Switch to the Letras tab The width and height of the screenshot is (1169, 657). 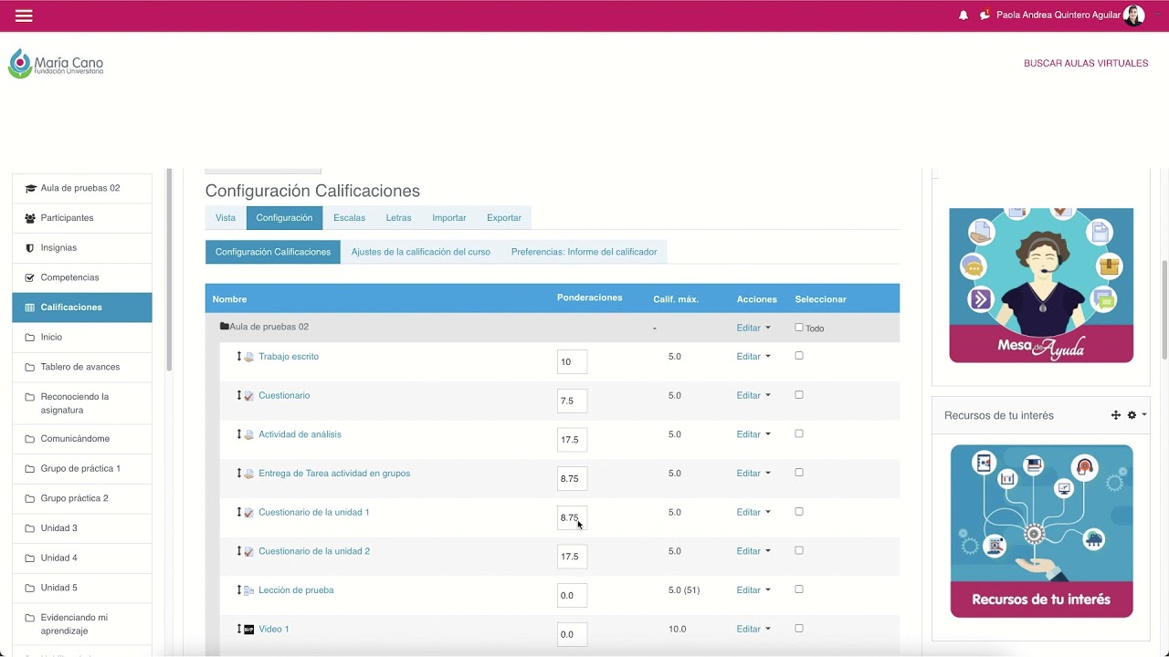(398, 218)
